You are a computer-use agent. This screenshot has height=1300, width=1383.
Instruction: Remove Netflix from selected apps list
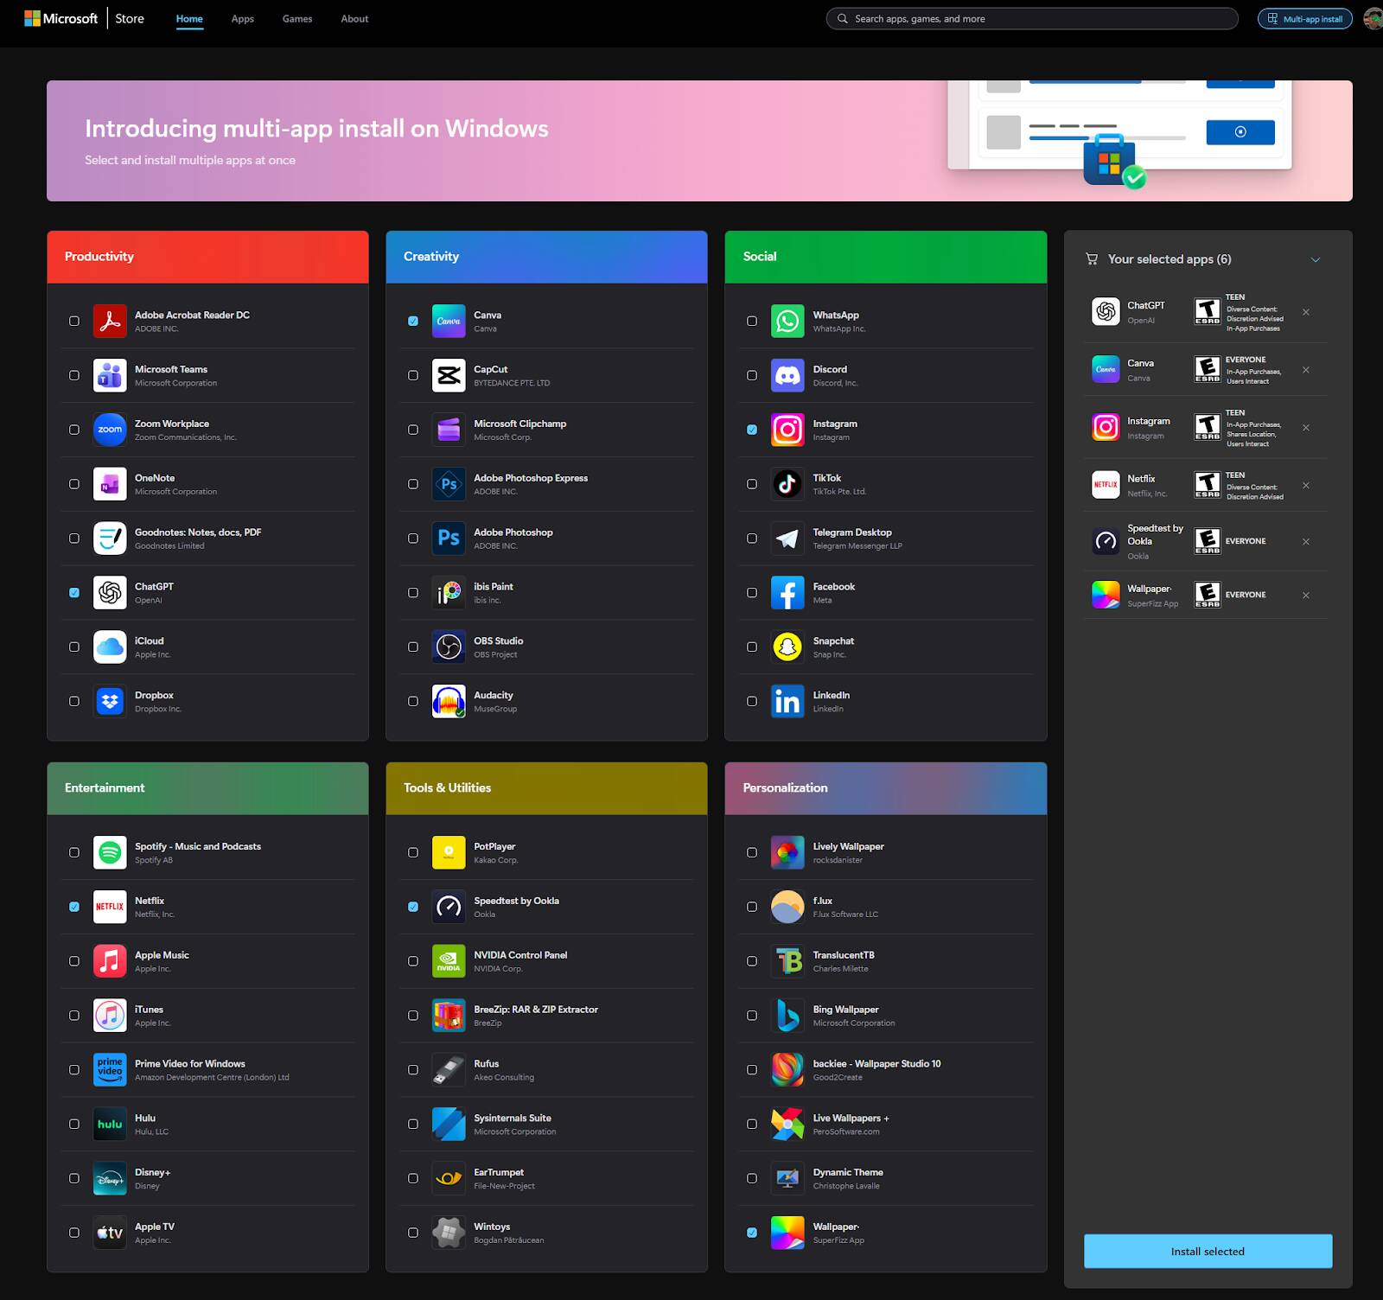[x=1305, y=486]
